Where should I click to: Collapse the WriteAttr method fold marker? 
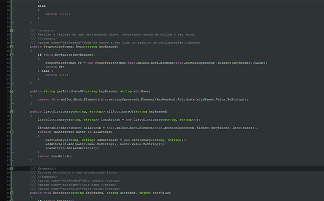click(12, 193)
